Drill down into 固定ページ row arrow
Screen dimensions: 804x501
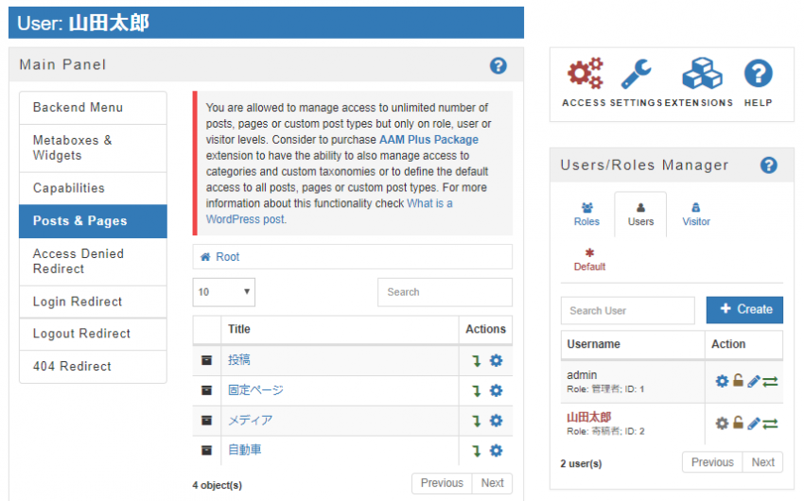477,390
